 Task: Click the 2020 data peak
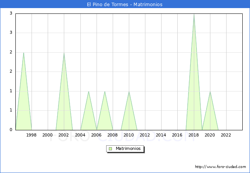click(x=210, y=91)
